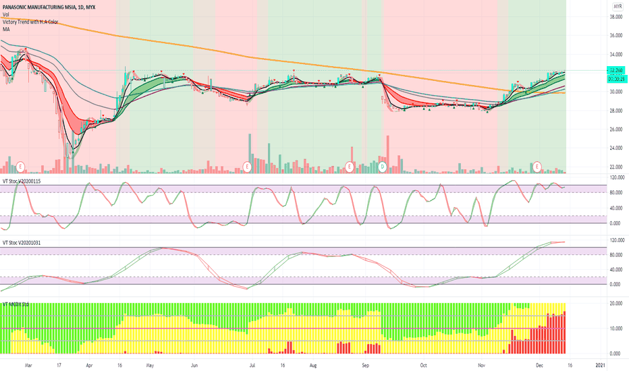Click the 24.000 price axis label
629x371 pixels.
pos(616,148)
